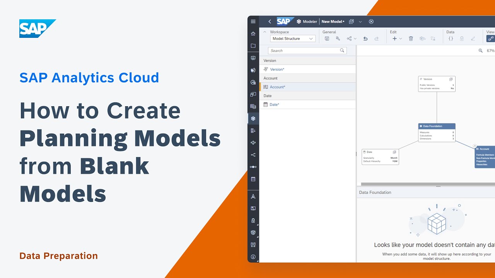Open Stories presentation icon in sidebar
495x278 pixels.
click(x=253, y=58)
